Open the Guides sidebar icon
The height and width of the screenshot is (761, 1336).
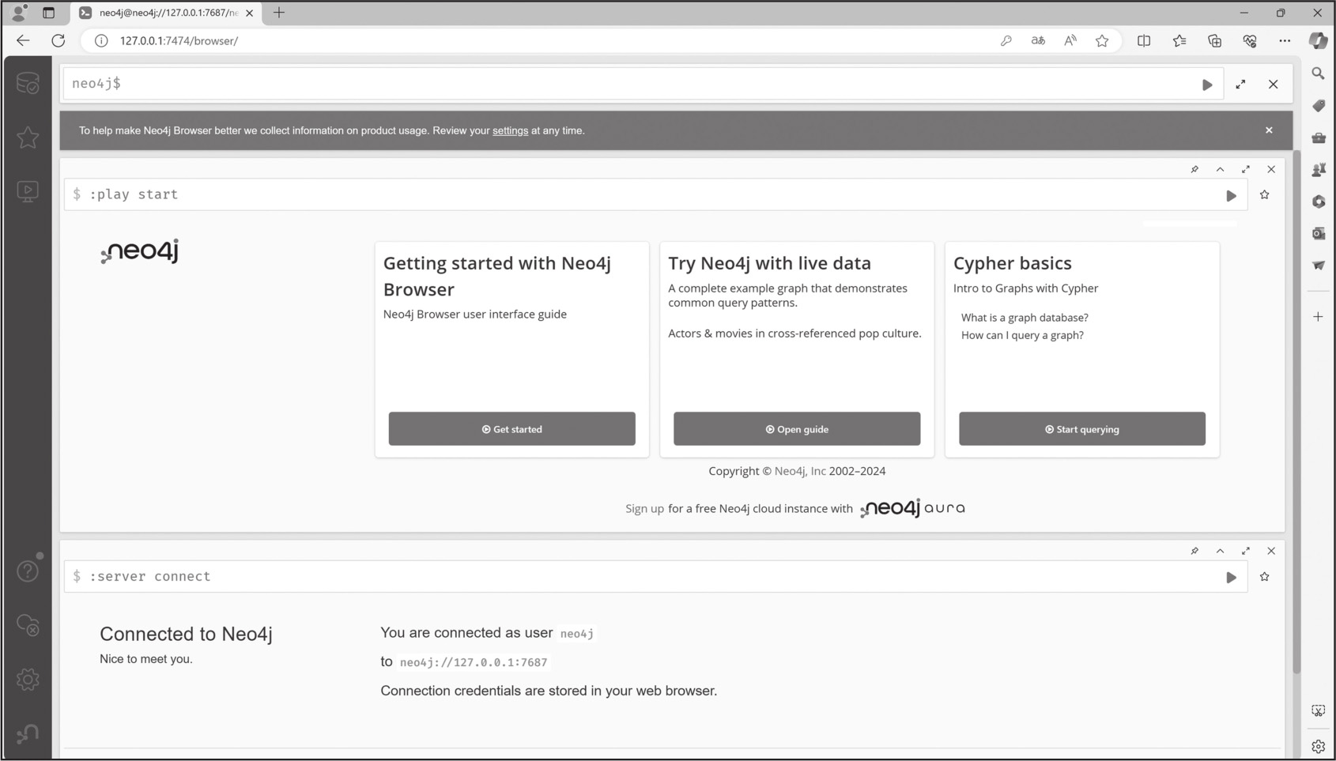[28, 191]
